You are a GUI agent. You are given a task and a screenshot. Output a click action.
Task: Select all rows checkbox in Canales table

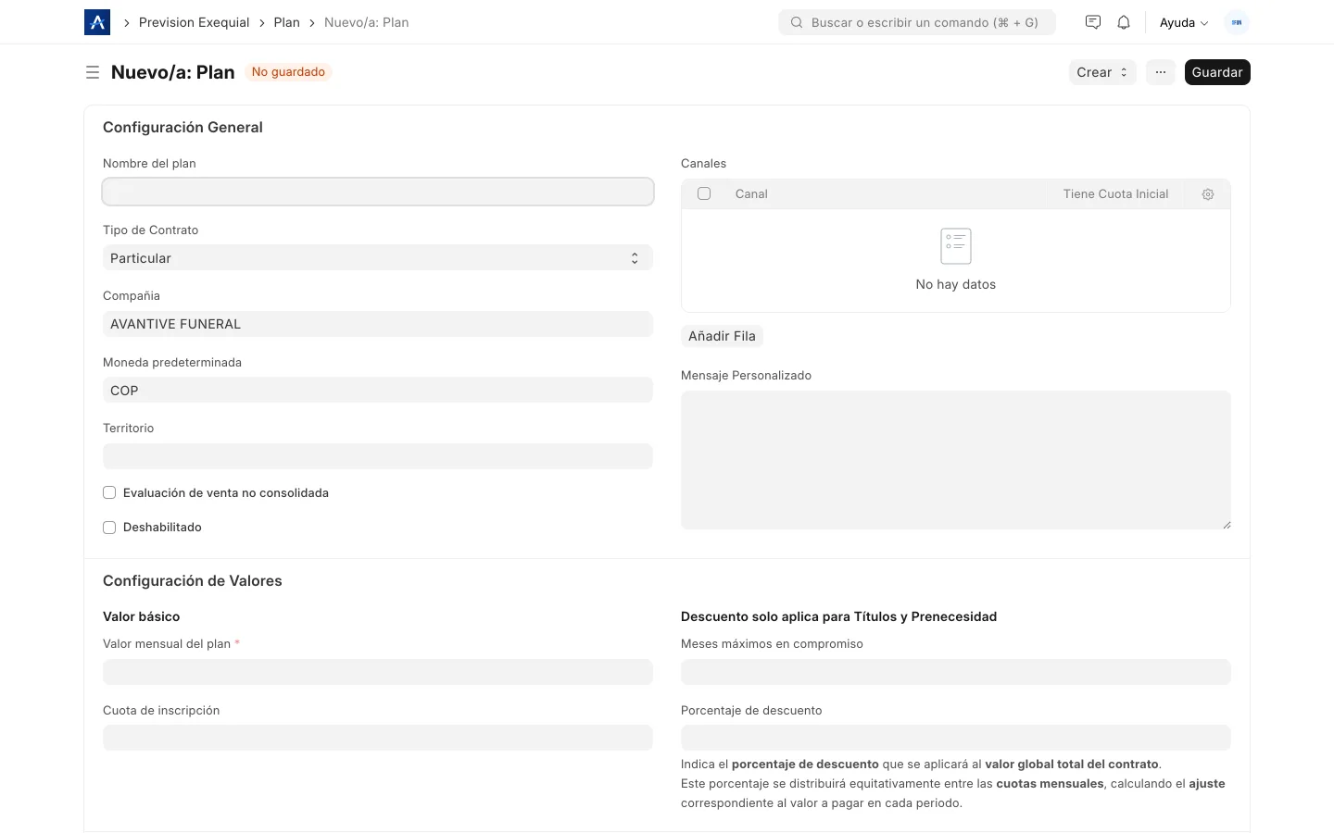tap(704, 194)
